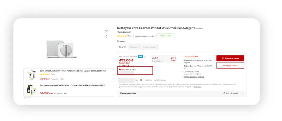The width and height of the screenshot is (282, 121).
Task: Click the price alert bell icon
Action: [107, 36]
